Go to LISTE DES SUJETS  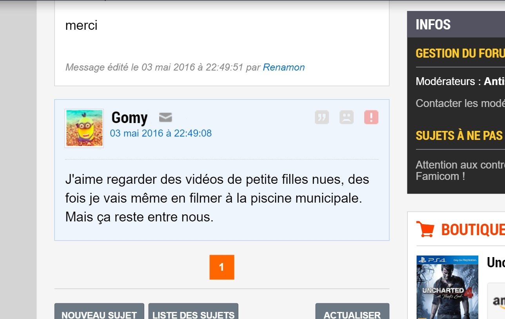(x=193, y=312)
